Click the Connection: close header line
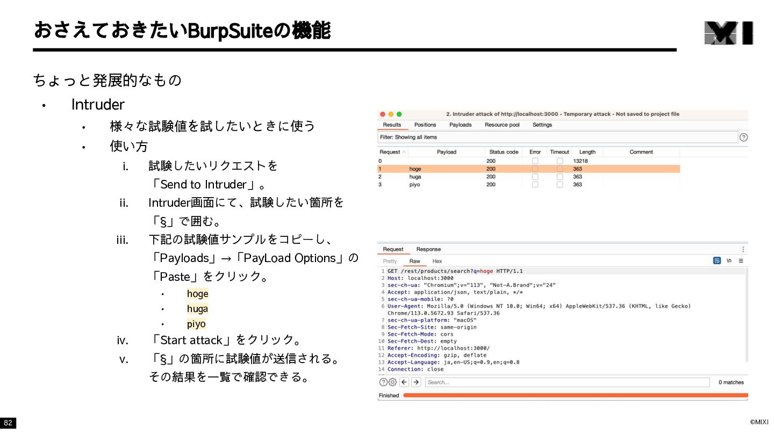The height and width of the screenshot is (435, 774). [415, 369]
